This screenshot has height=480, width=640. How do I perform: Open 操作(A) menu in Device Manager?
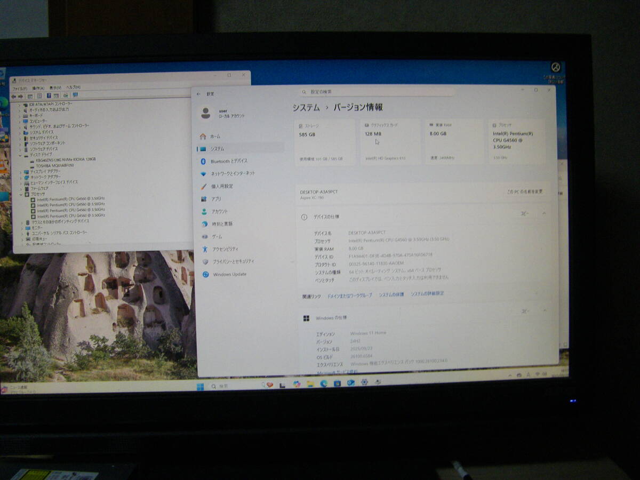(38, 88)
